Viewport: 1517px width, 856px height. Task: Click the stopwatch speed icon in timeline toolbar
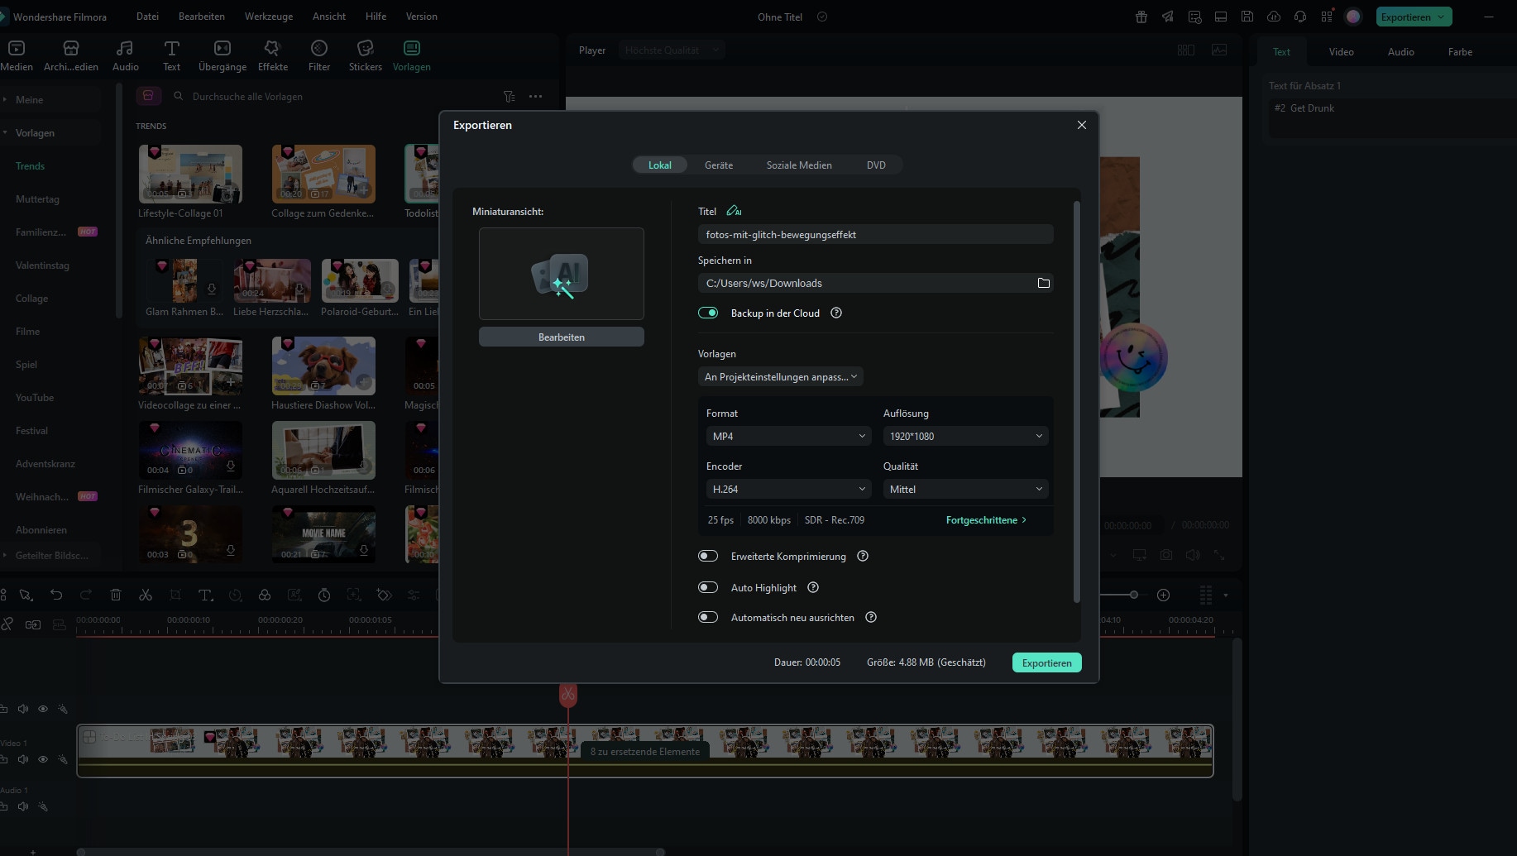pyautogui.click(x=324, y=595)
